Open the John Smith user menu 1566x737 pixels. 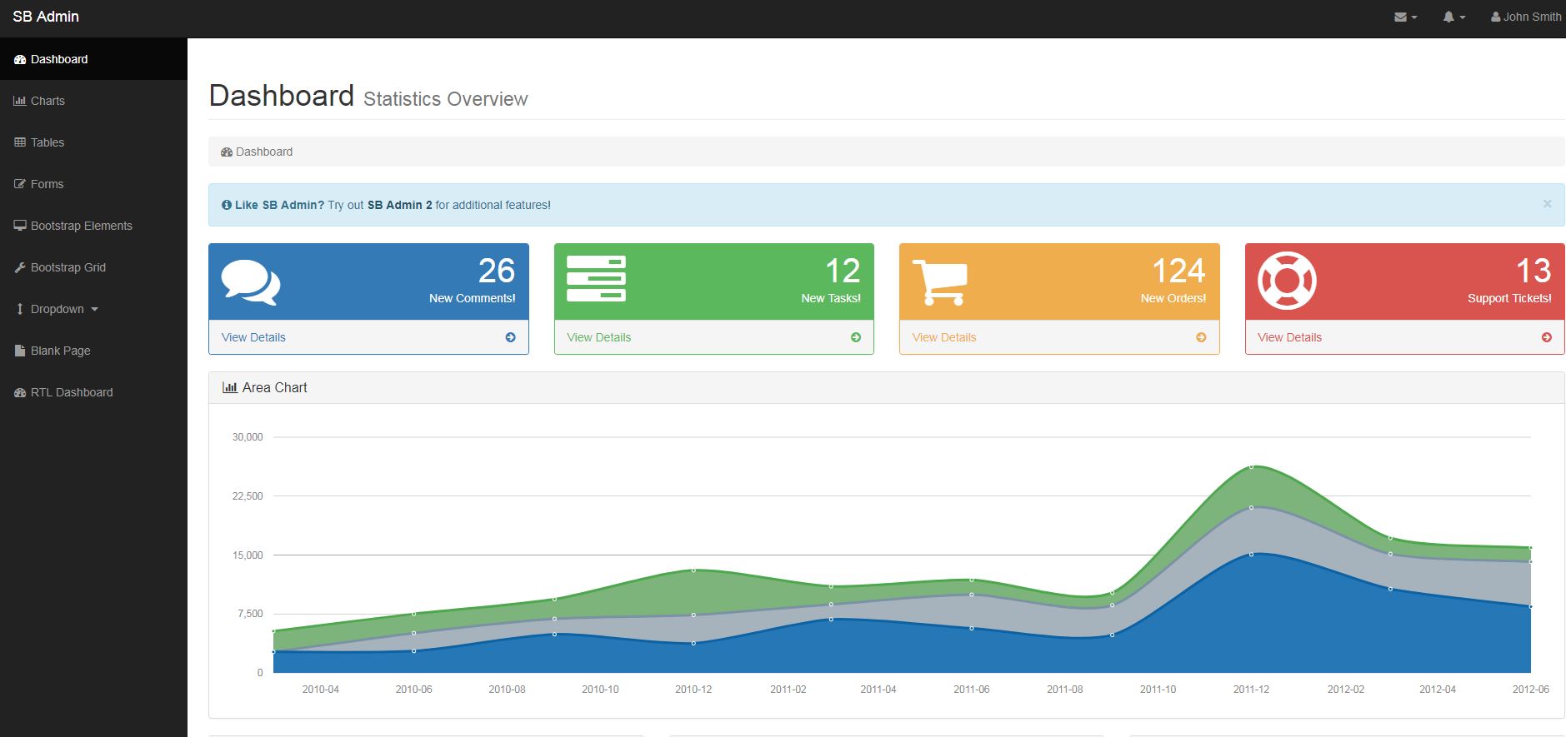point(1525,17)
